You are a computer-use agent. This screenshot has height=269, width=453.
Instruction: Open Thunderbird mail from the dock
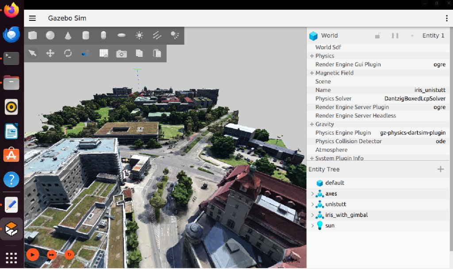coord(11,34)
